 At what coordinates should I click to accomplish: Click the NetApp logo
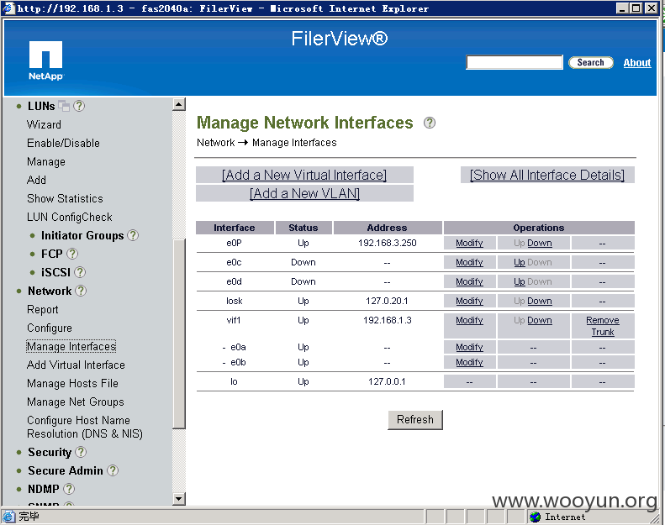(45, 60)
